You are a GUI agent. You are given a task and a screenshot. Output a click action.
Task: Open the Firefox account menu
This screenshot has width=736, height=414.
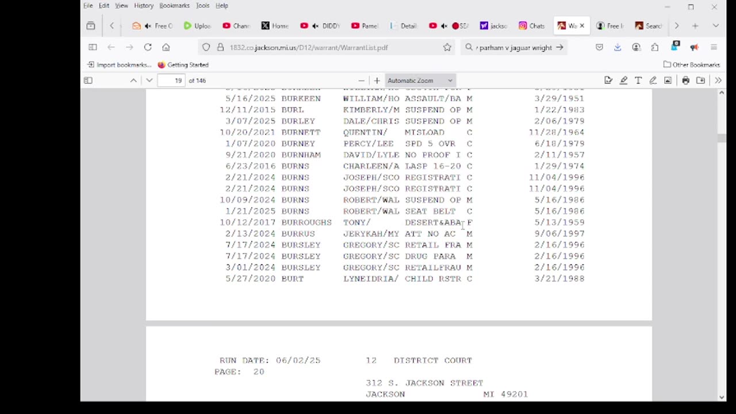tap(636, 48)
